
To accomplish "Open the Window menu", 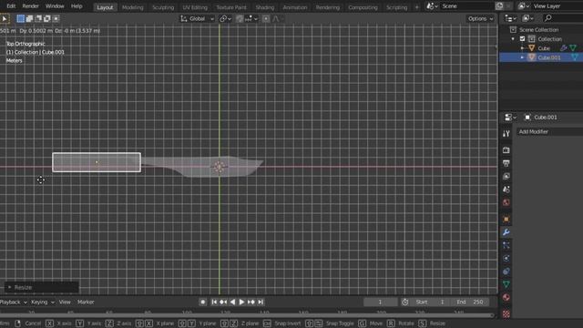I will [x=55, y=6].
